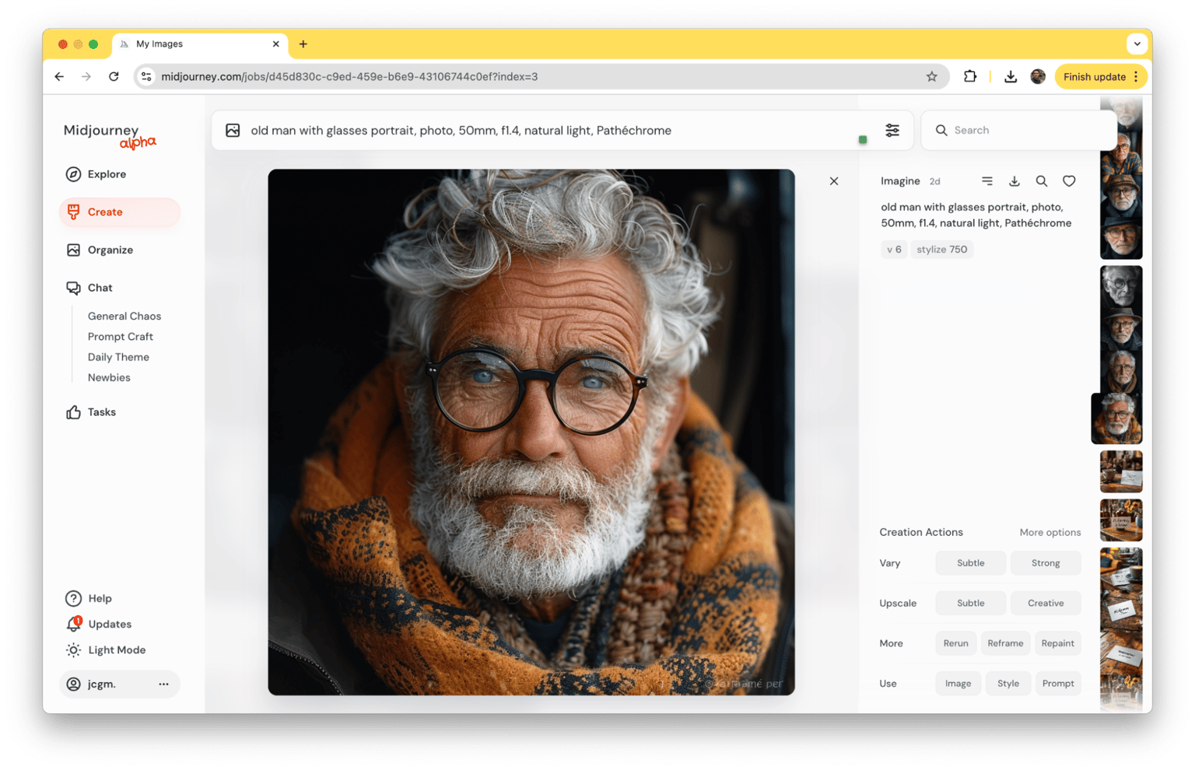Select Create in the sidebar
The height and width of the screenshot is (770, 1195).
click(x=119, y=212)
